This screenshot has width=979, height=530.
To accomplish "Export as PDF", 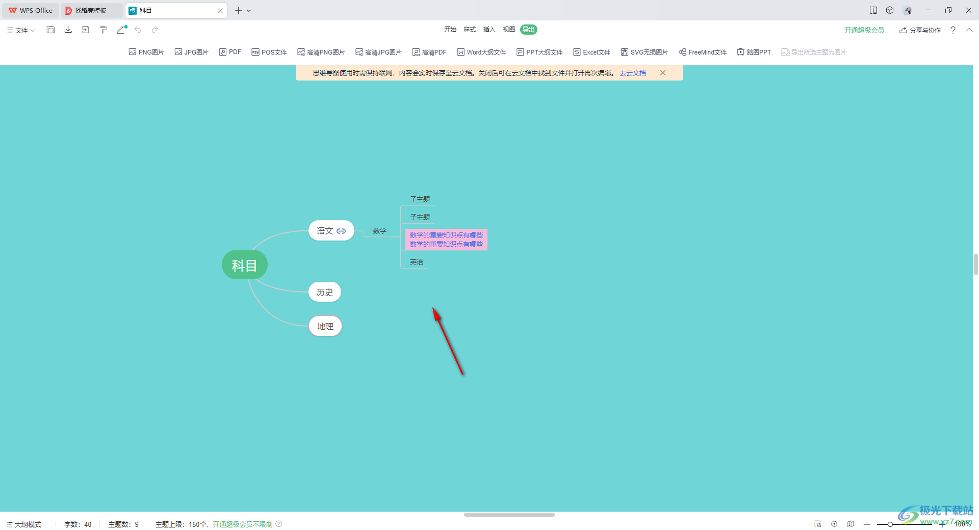I will tap(230, 52).
